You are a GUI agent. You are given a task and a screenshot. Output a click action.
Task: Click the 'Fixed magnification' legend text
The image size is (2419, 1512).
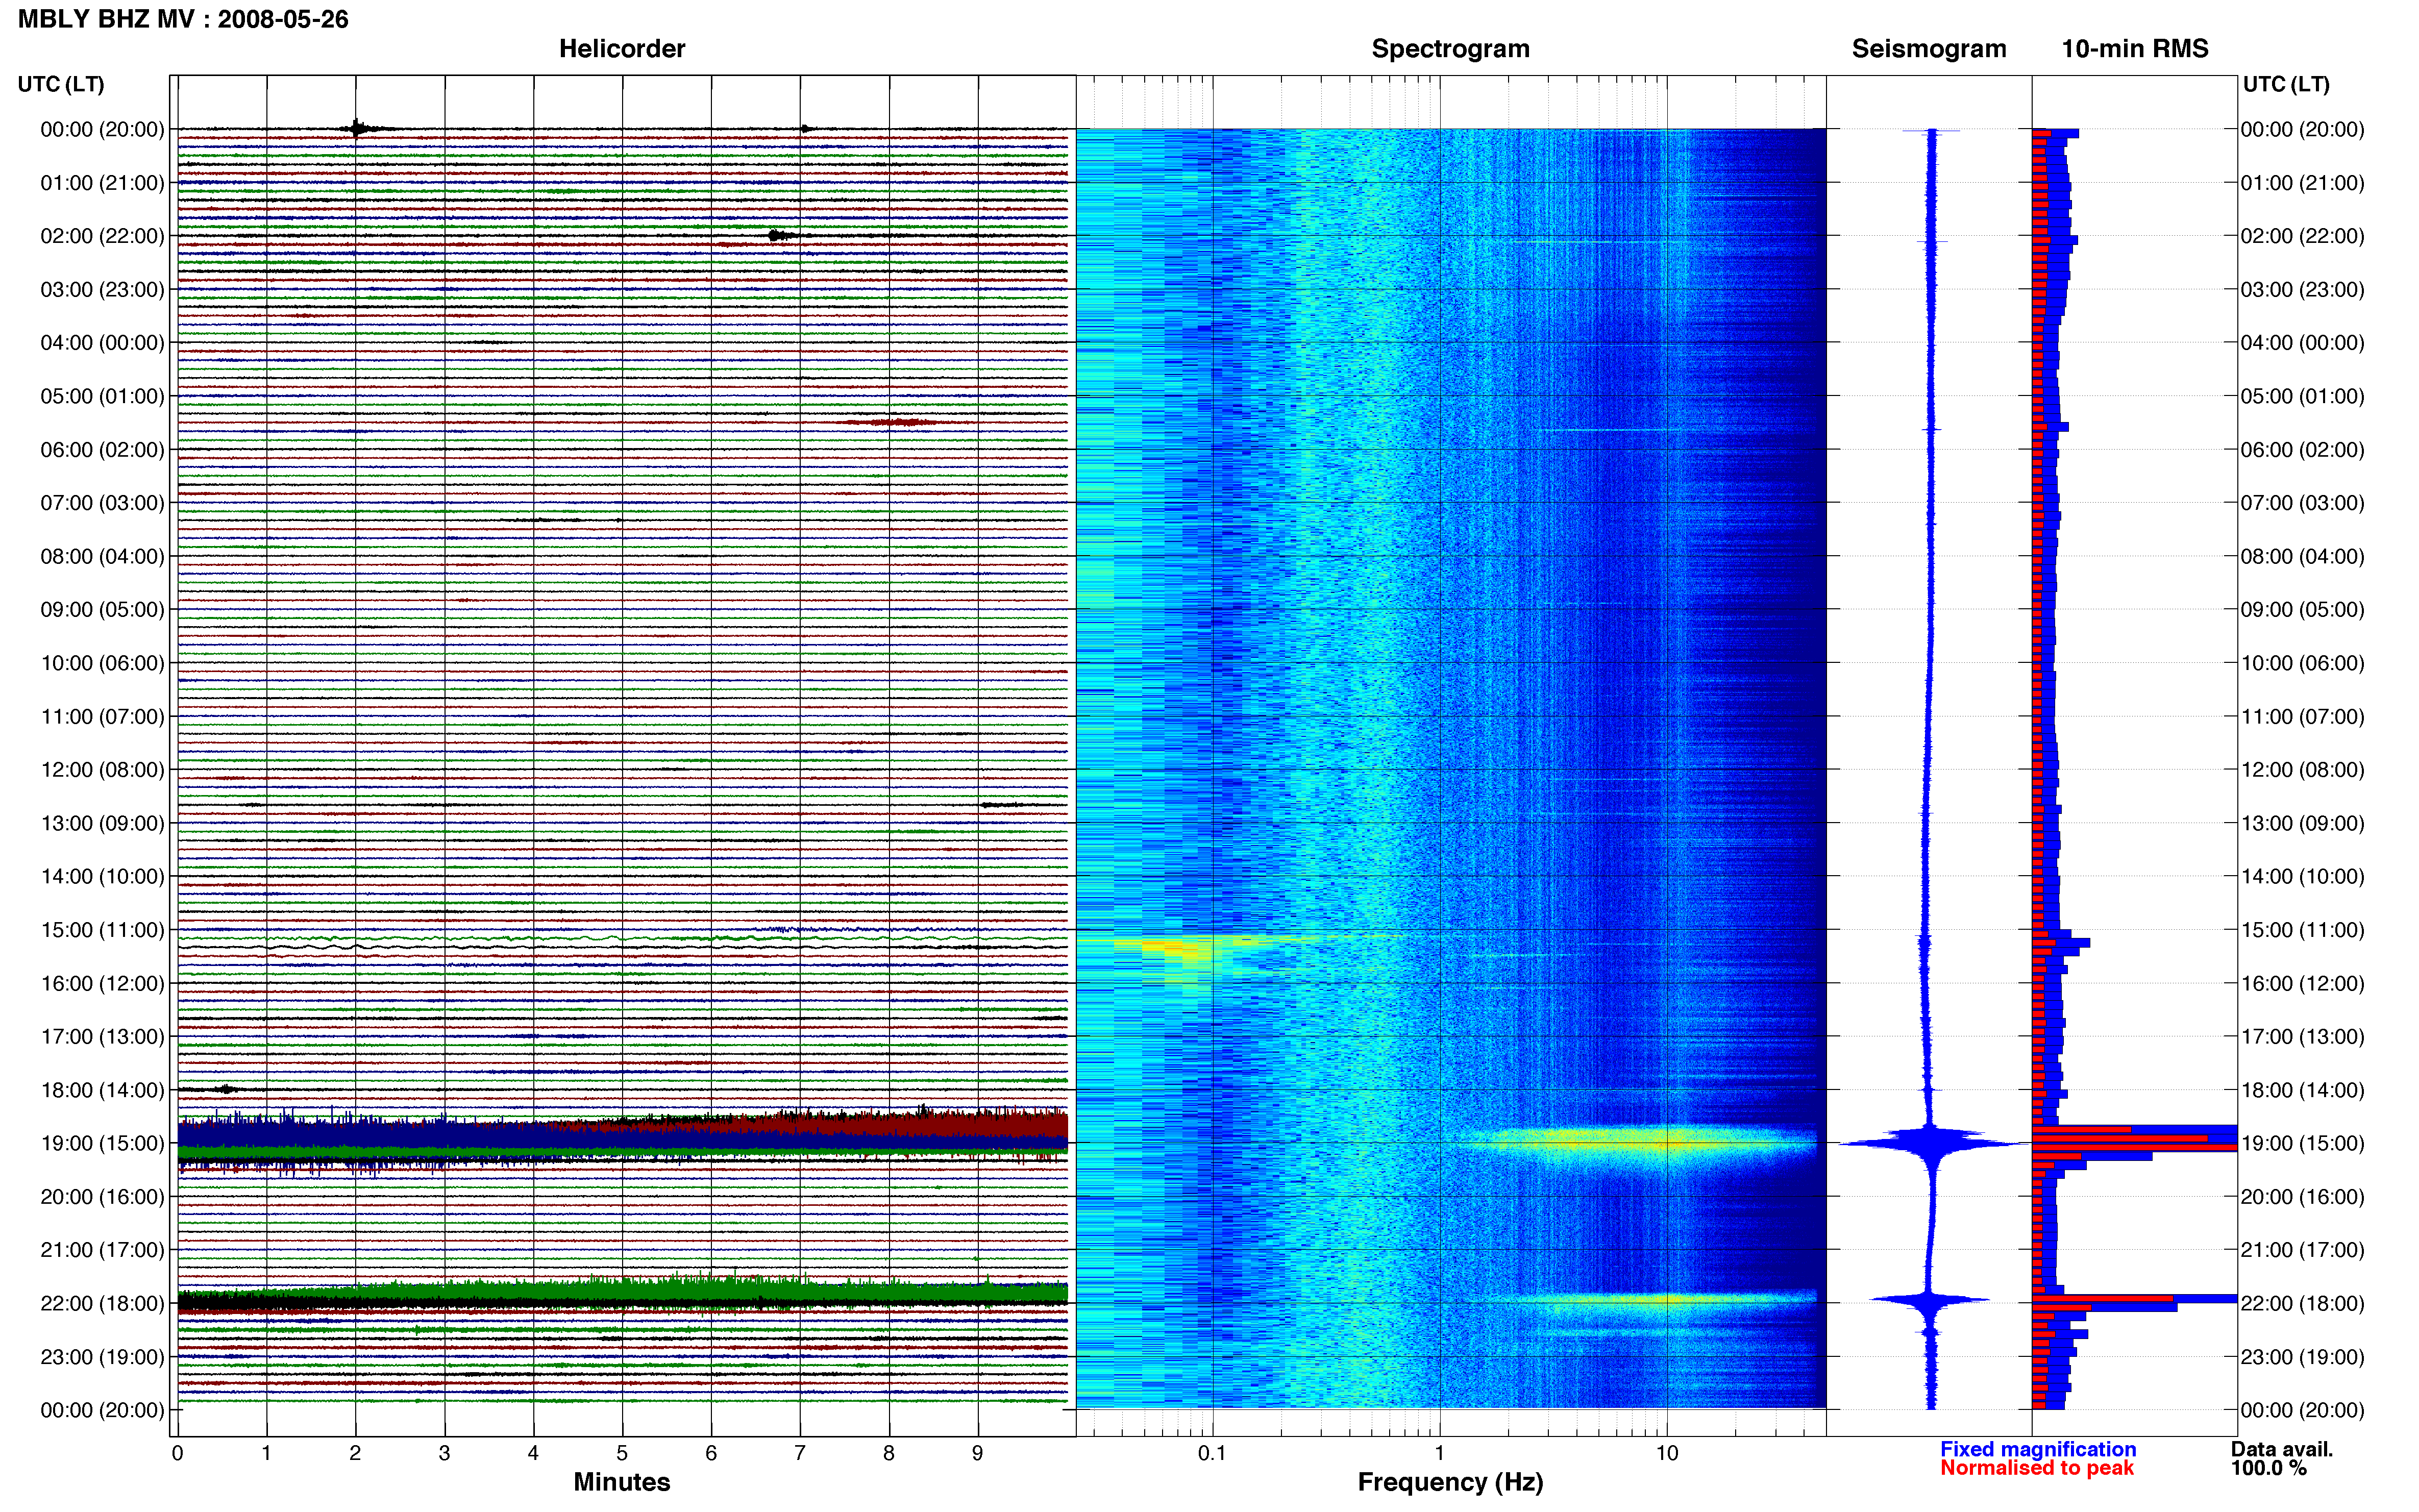click(x=2038, y=1449)
